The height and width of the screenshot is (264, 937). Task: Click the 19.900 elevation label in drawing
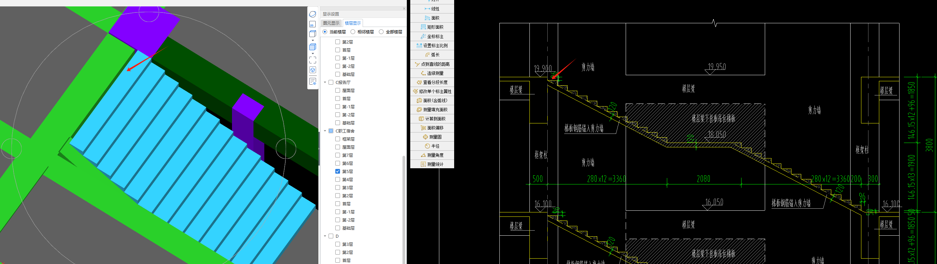tap(543, 68)
